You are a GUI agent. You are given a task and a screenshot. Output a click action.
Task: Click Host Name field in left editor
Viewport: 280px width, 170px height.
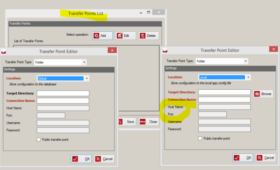tap(63, 108)
